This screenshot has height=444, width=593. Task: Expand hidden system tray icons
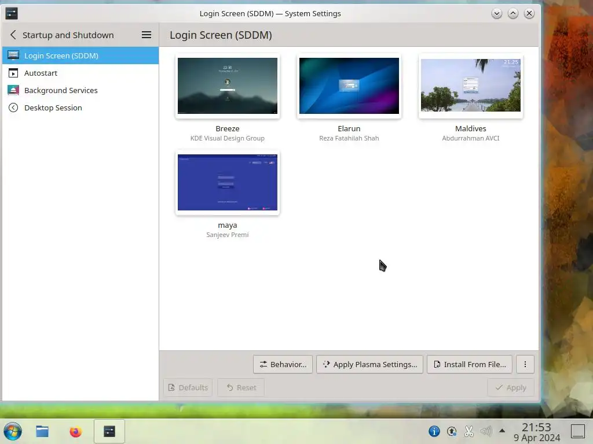(x=502, y=431)
